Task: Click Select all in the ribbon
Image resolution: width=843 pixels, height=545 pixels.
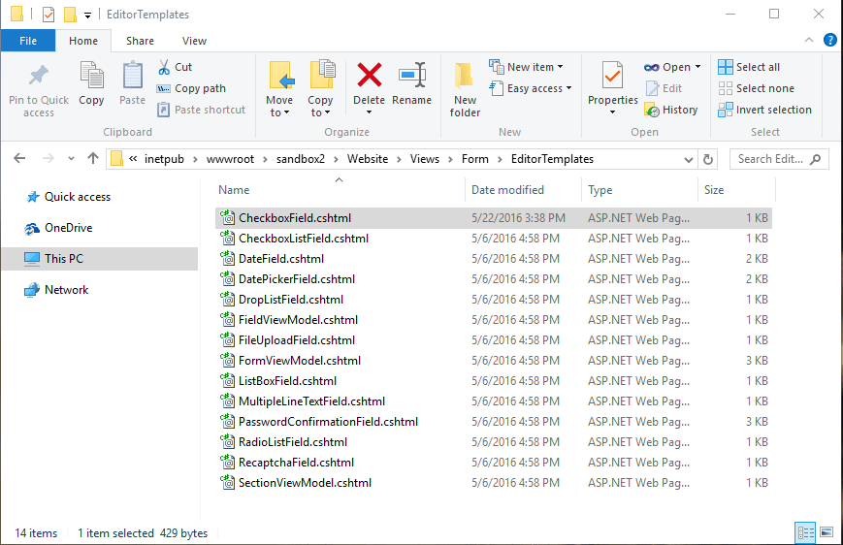Action: click(749, 67)
